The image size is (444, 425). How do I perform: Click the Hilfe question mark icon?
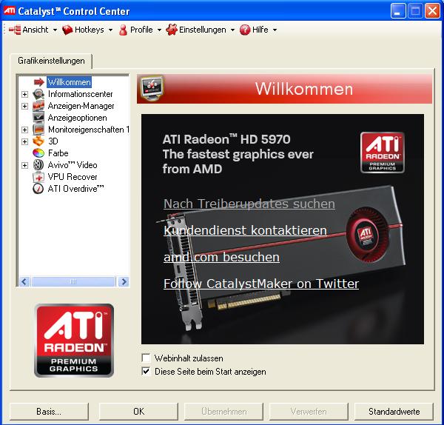tap(245, 30)
